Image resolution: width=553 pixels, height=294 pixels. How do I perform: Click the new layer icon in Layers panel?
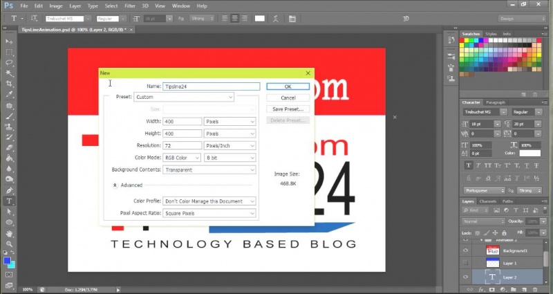pos(524,290)
